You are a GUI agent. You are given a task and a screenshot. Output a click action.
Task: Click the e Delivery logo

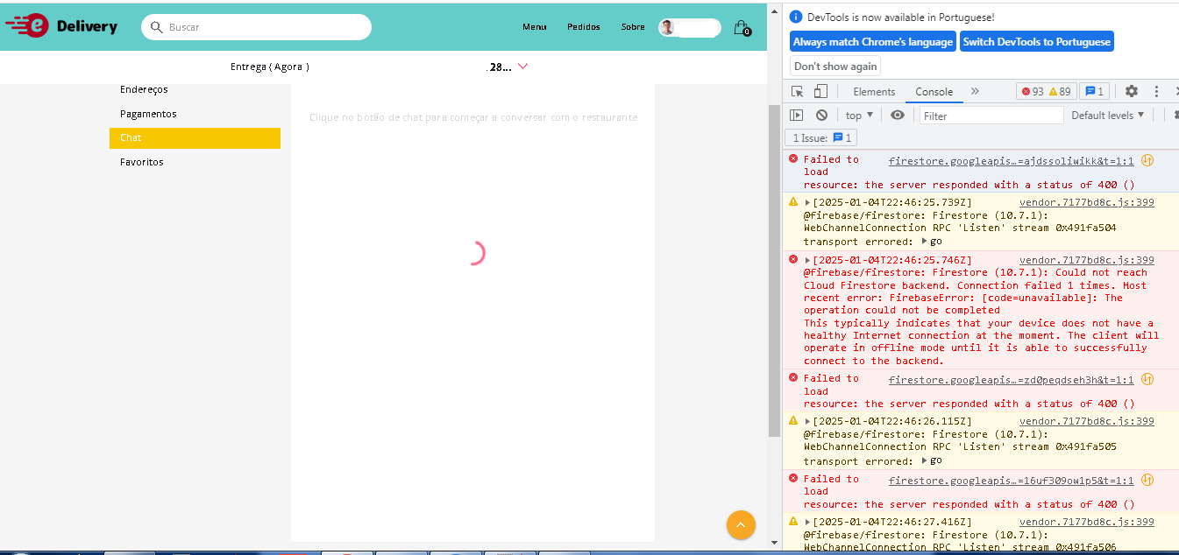61,26
